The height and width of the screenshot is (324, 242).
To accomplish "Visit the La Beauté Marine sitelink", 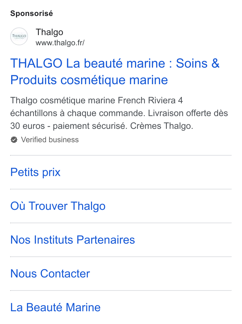I will [55, 307].
